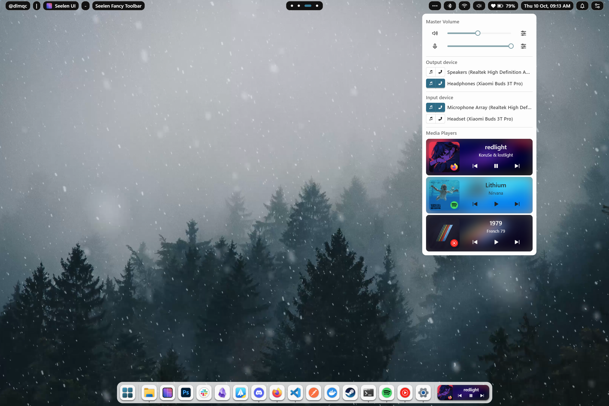Launch Docker from the dock
This screenshot has height=406, width=609.
pos(332,393)
